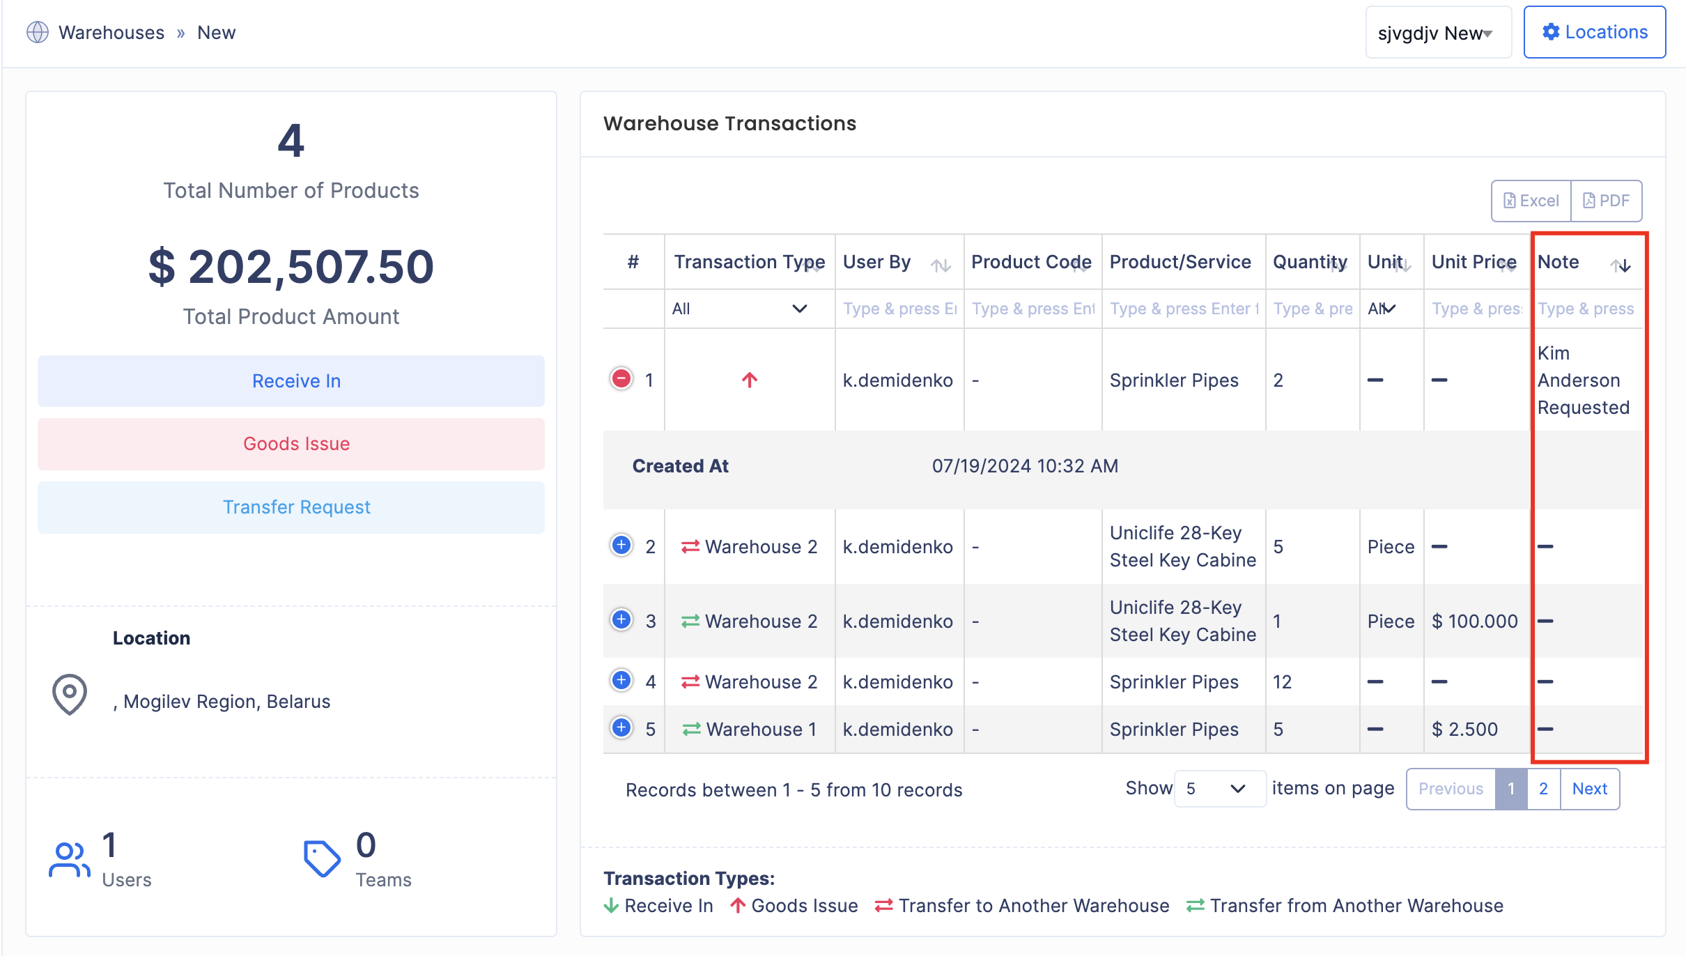
Task: Focus the User By filter field
Action: [x=899, y=309]
